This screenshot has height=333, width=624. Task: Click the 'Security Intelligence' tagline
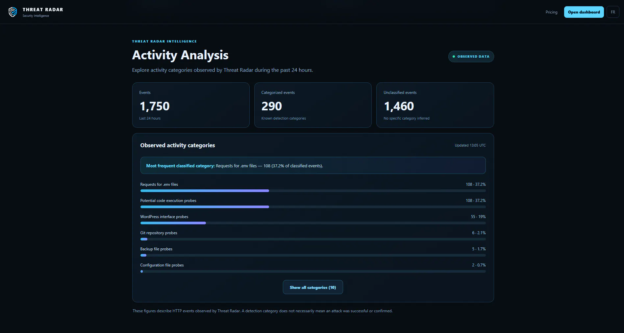36,16
